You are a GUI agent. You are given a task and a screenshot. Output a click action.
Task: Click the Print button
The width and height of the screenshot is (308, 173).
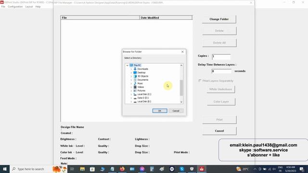tap(219, 120)
